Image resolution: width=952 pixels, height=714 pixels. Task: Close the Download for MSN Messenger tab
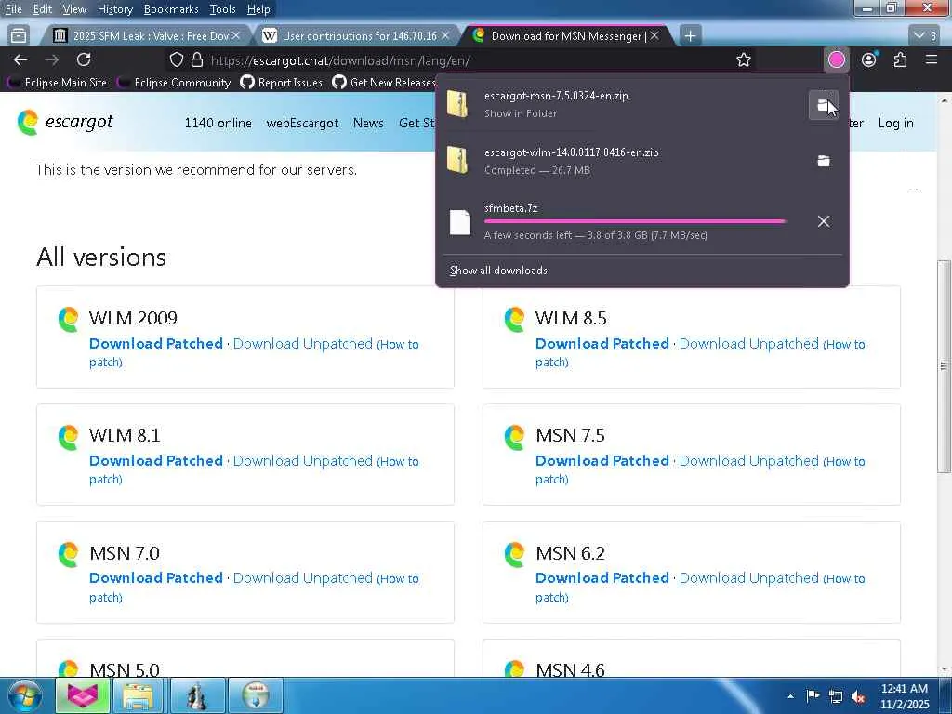654,36
